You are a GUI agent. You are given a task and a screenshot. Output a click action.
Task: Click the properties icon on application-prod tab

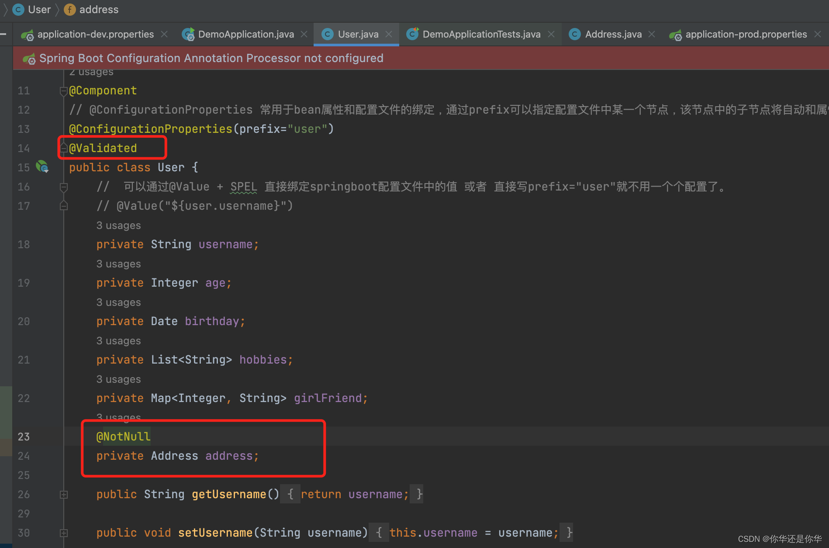[x=675, y=35]
